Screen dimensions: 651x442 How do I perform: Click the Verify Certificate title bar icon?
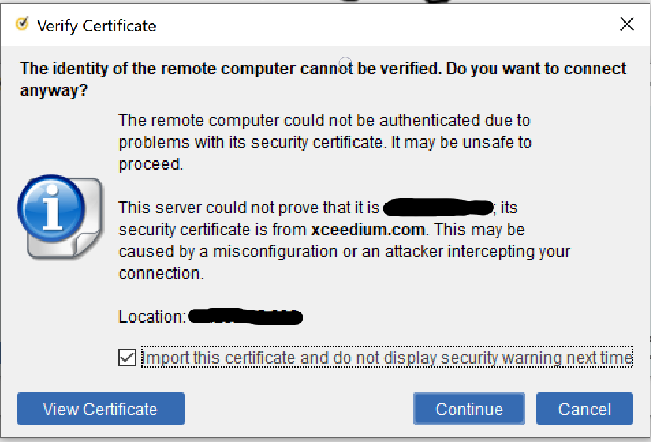click(22, 25)
